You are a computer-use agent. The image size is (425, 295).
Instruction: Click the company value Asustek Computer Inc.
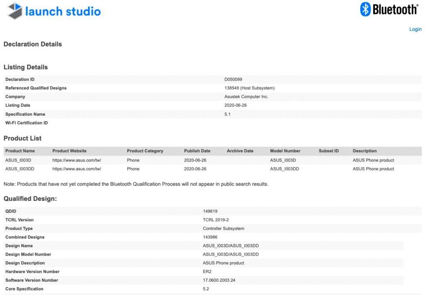246,97
